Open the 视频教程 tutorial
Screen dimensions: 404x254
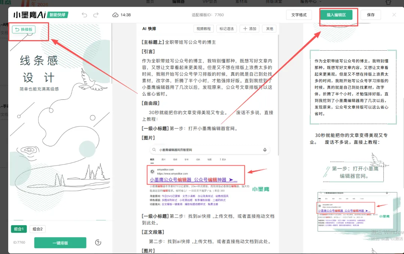point(204,29)
